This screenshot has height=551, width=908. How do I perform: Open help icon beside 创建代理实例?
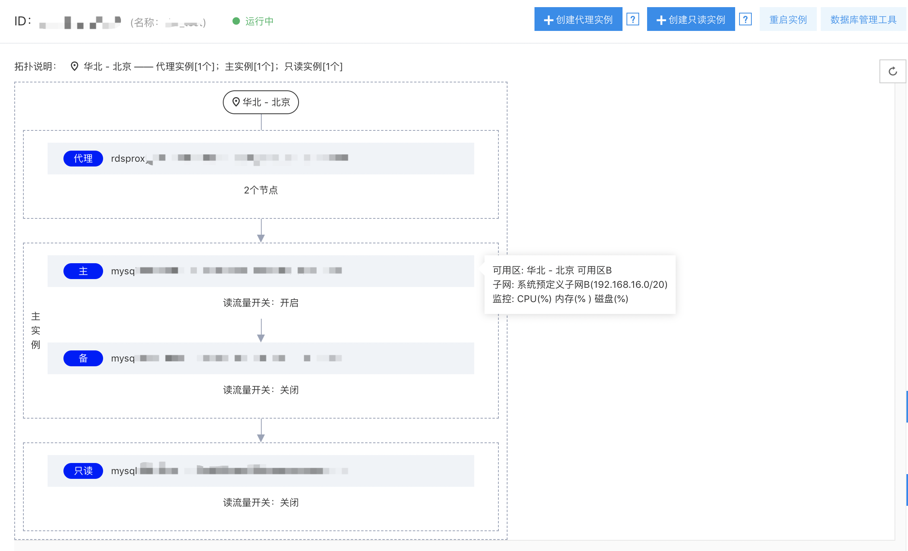(632, 19)
